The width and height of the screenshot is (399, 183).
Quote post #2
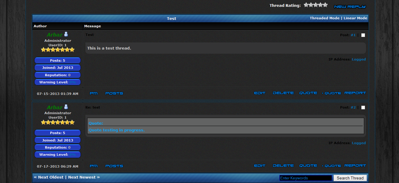pyautogui.click(x=308, y=166)
